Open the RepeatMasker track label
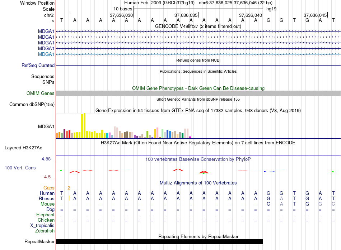The image size is (341, 250). coord(39,241)
